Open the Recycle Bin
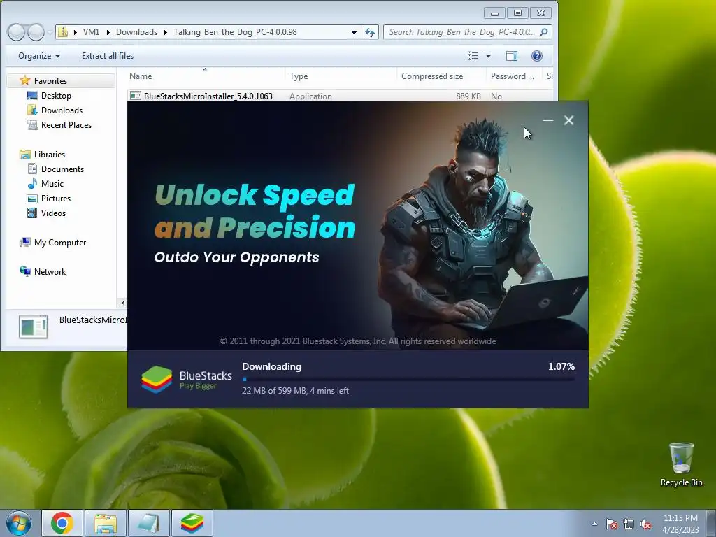The height and width of the screenshot is (537, 716). (681, 464)
